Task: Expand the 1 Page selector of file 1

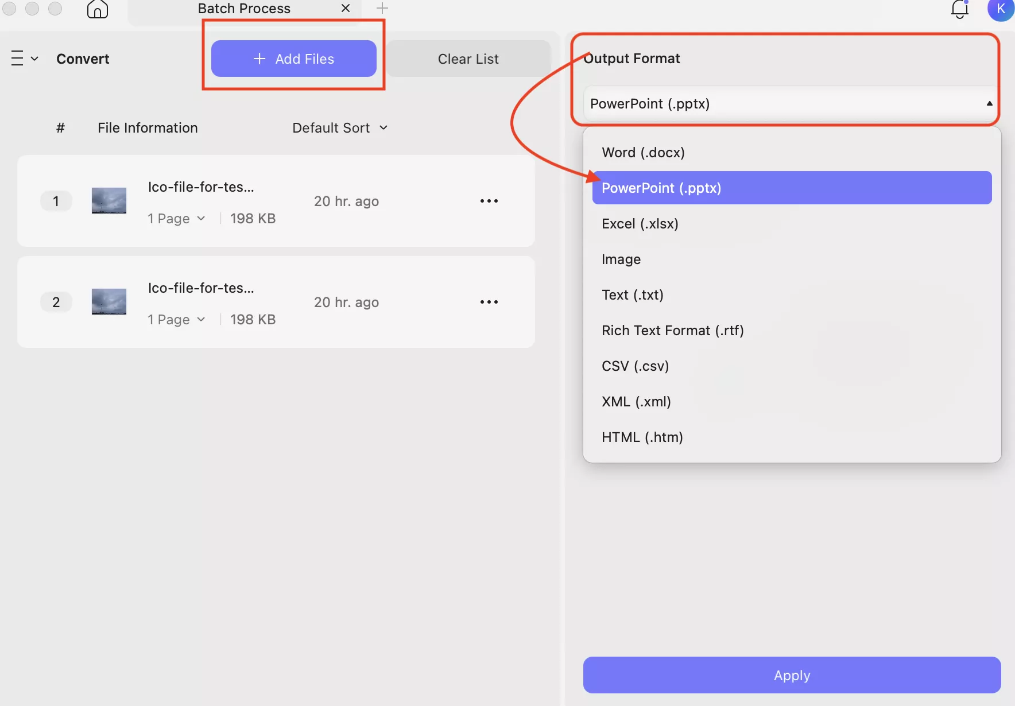Action: [176, 219]
